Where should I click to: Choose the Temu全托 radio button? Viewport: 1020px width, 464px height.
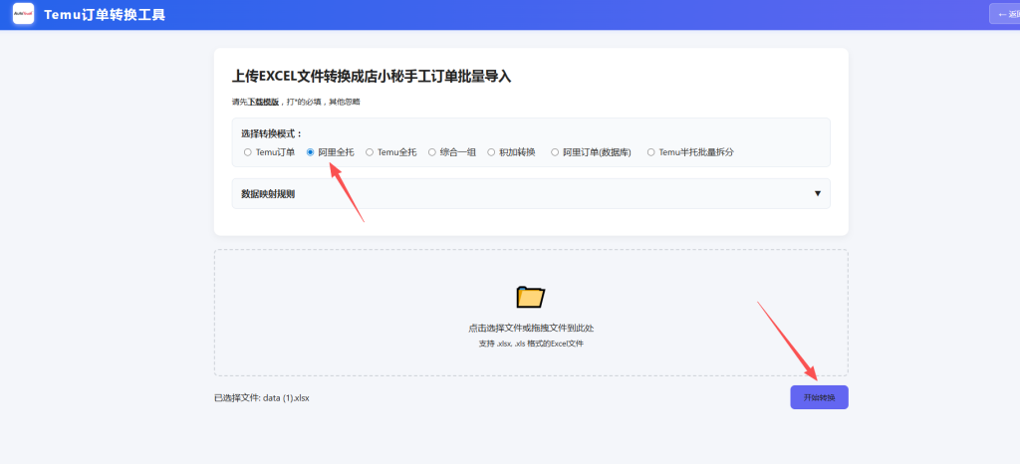click(370, 152)
